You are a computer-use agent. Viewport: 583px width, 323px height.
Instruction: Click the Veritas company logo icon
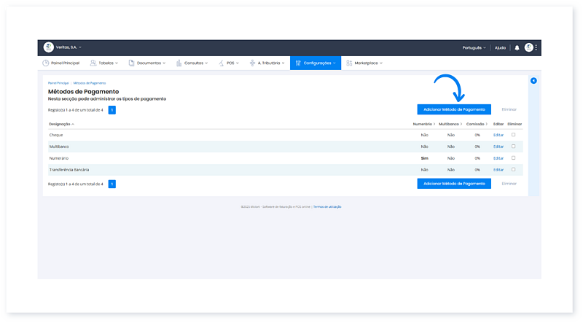coord(49,47)
